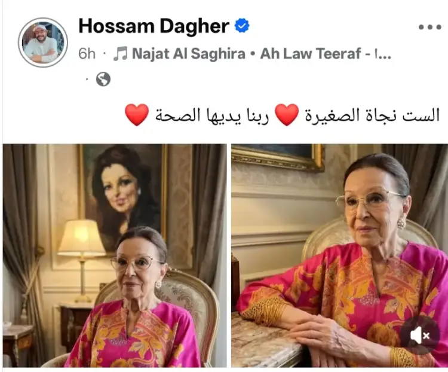Open the three-dot post options menu
The height and width of the screenshot is (372, 448).
(x=429, y=27)
